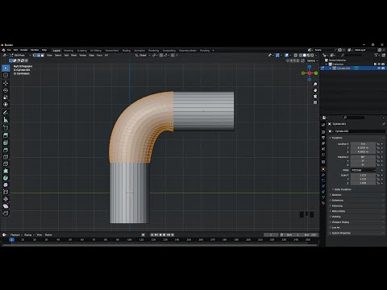Switch to the Shading workspace tab

click(127, 51)
